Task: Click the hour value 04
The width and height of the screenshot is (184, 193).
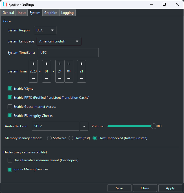Action: click(69, 71)
